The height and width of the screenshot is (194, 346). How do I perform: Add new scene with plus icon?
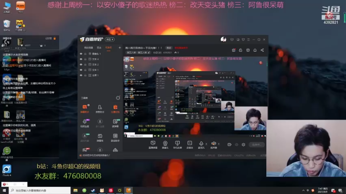120,47
